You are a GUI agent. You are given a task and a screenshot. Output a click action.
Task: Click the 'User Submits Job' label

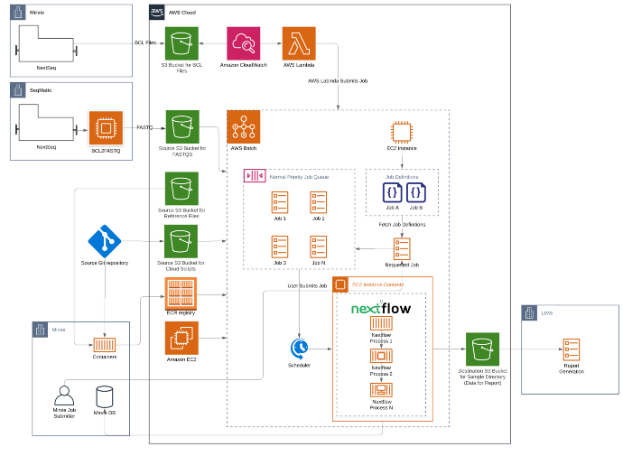tap(307, 285)
